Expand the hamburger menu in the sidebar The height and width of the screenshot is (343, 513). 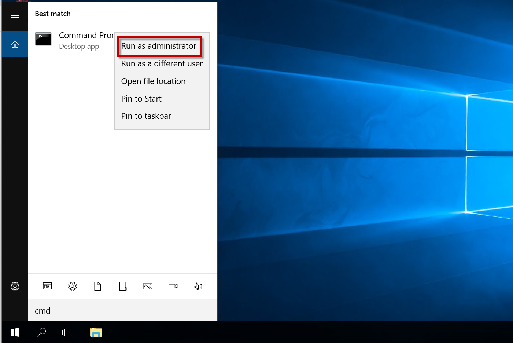15,17
